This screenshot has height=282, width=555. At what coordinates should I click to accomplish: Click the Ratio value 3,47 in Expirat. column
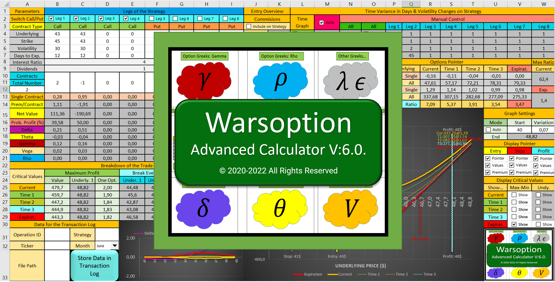tap(519, 104)
